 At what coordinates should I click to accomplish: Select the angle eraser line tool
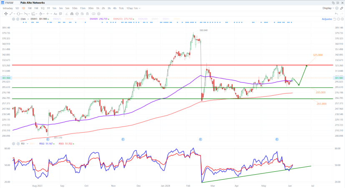(67, 14)
